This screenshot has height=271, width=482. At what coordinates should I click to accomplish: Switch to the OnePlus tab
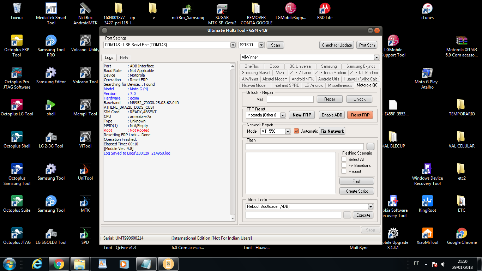point(252,66)
